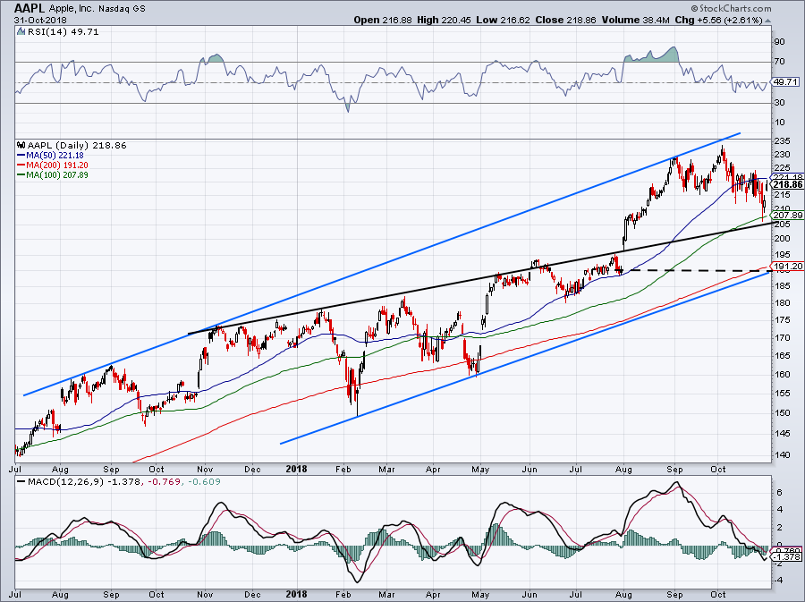Click the 30 oversold level on RSI axis
Viewport: 805px width, 602px height.
(x=779, y=103)
